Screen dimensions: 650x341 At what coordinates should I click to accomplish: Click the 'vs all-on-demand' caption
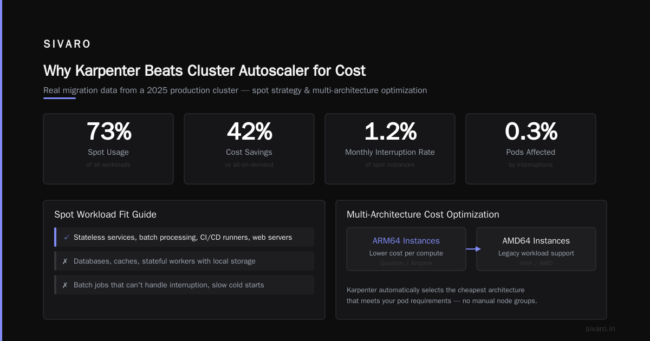(x=249, y=165)
